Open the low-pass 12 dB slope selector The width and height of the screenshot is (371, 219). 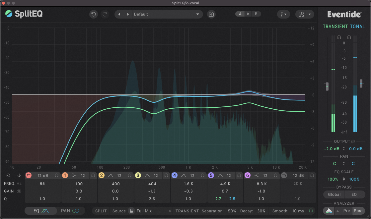click(x=298, y=176)
